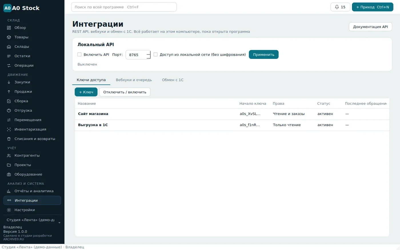This screenshot has height=250, width=400.
Task: Open the Инвентаризация scan icon
Action: click(x=9, y=129)
